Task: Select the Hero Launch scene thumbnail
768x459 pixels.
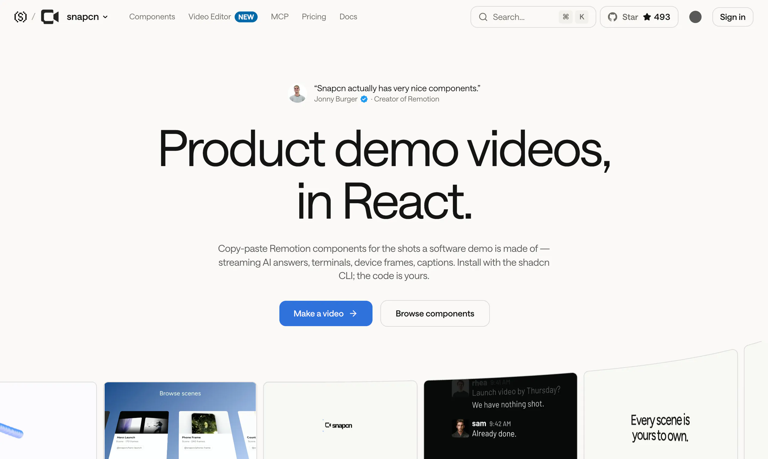Action: [x=142, y=422]
